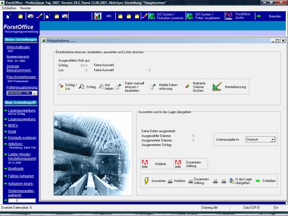This screenshot has width=288, height=216.
Task: Open Lagerauswertung for aktiver Schlag
Action: tap(22, 111)
